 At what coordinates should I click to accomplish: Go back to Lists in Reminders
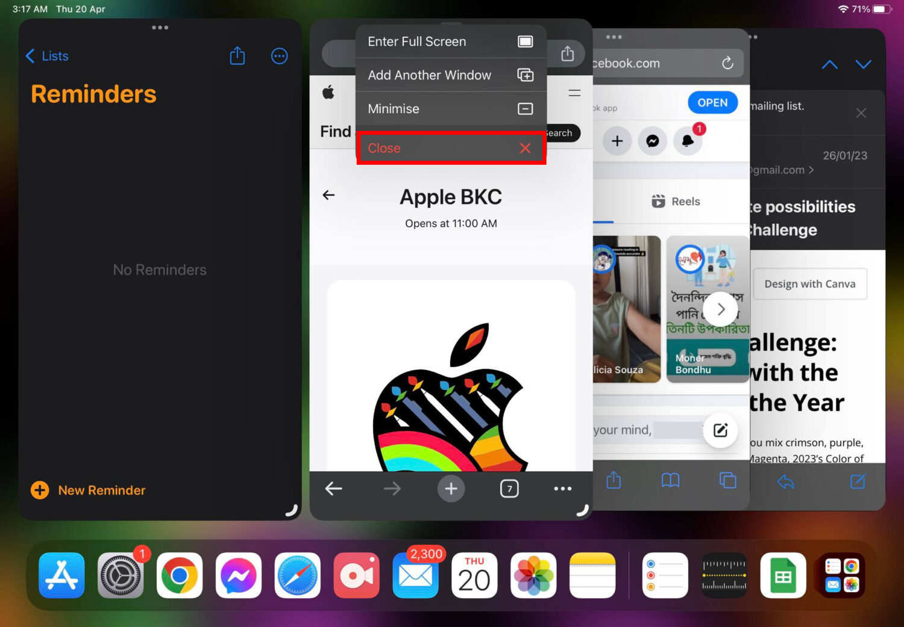tap(47, 56)
